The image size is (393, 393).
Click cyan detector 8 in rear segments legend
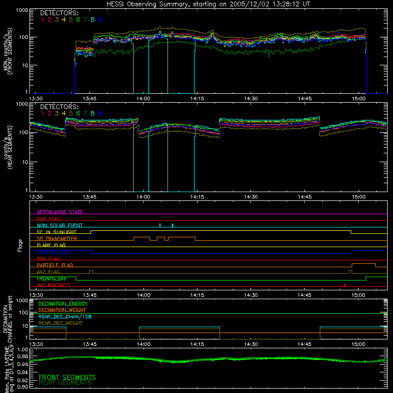[92, 113]
